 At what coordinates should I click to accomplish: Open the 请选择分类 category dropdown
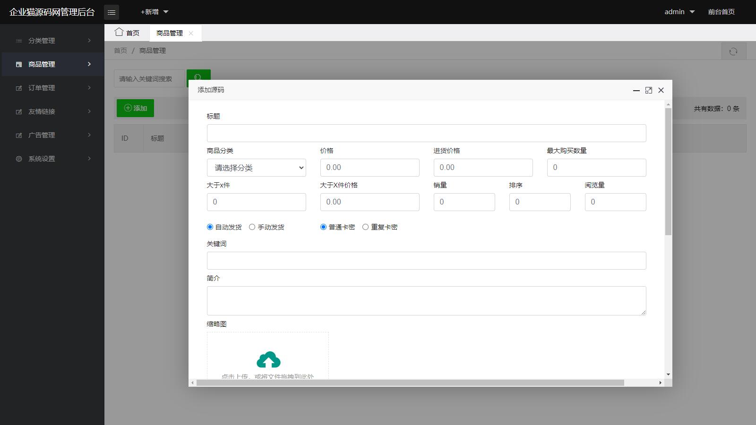pyautogui.click(x=256, y=167)
